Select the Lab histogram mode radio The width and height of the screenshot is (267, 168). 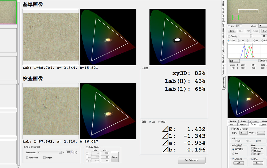[x=239, y=41]
